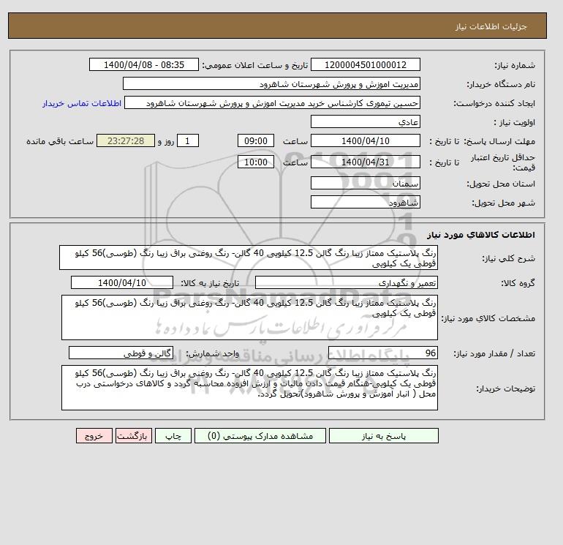This screenshot has width=563, height=545.
Task: Click the جزئیات اطلاعات نیاز header title
Action: point(491,26)
